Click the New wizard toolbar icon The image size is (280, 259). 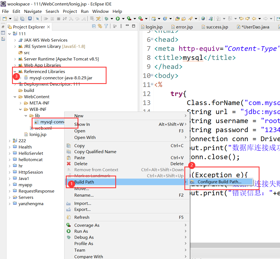pyautogui.click(x=5, y=19)
